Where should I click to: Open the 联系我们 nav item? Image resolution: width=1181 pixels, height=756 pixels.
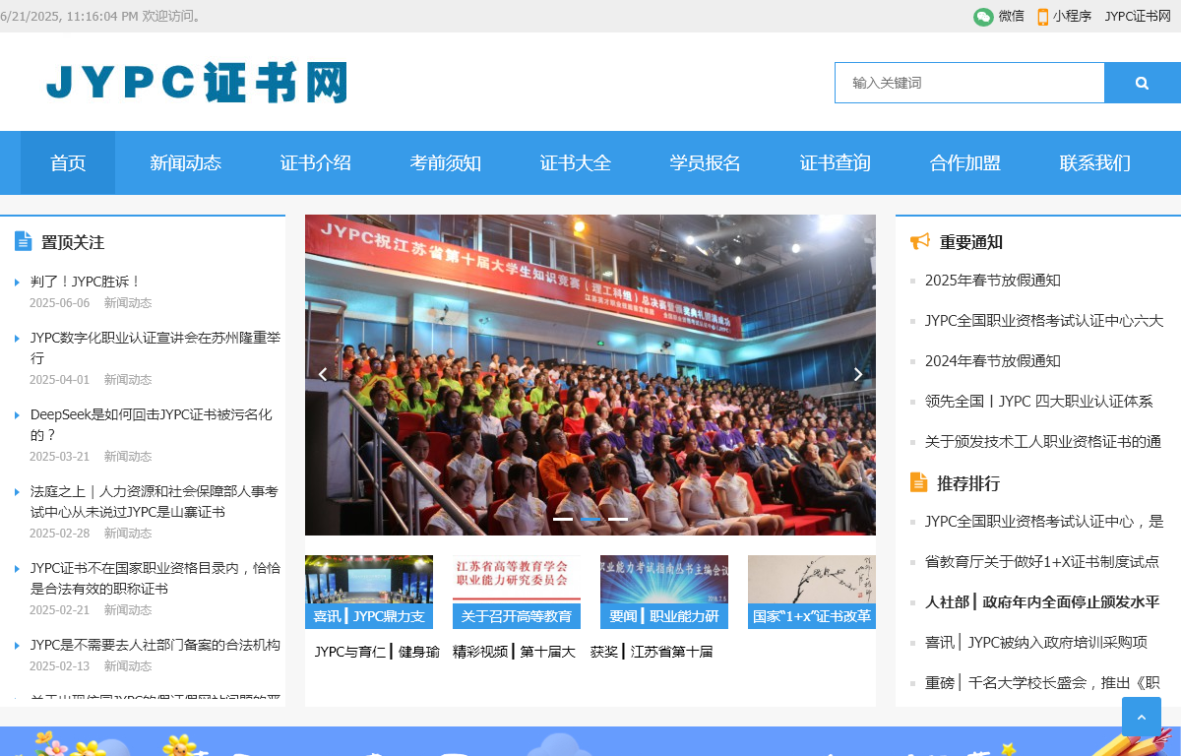click(x=1095, y=163)
